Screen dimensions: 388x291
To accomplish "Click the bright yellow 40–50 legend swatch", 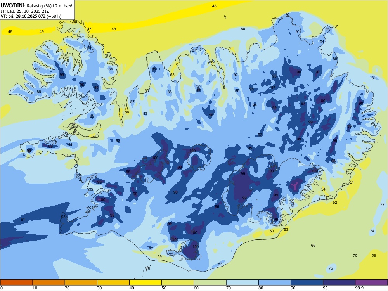I will pos(145,282).
